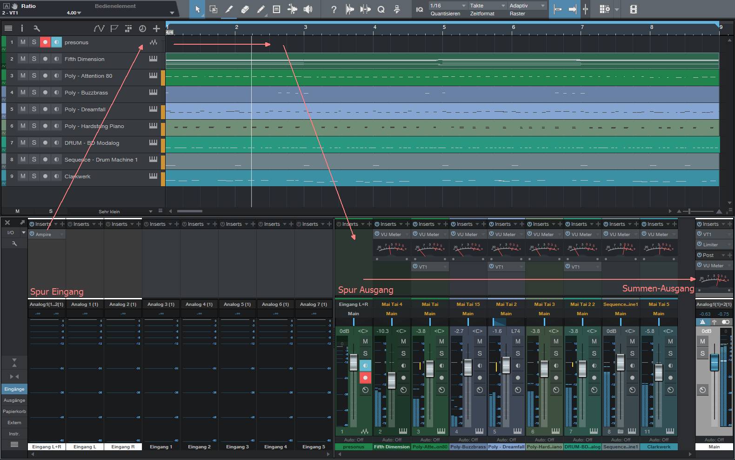Image resolution: width=735 pixels, height=460 pixels.
Task: Click the Fifth Dimension channel fader
Action: (x=392, y=381)
